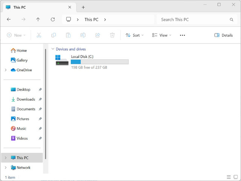Open Gallery in the navigation pane

click(19, 60)
